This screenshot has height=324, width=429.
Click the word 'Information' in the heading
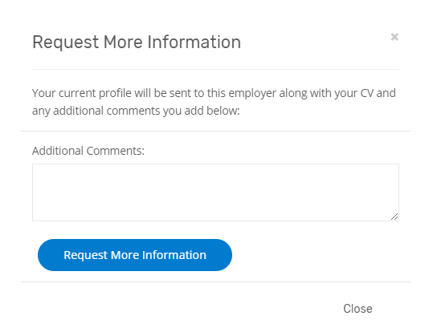coord(194,42)
